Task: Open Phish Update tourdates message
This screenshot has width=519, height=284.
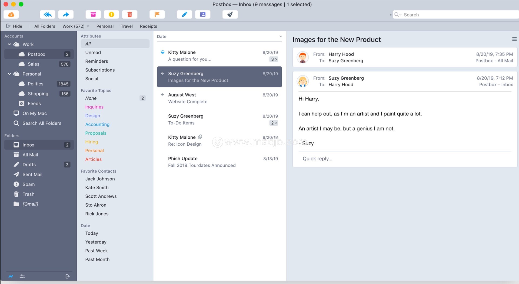Action: [x=219, y=162]
